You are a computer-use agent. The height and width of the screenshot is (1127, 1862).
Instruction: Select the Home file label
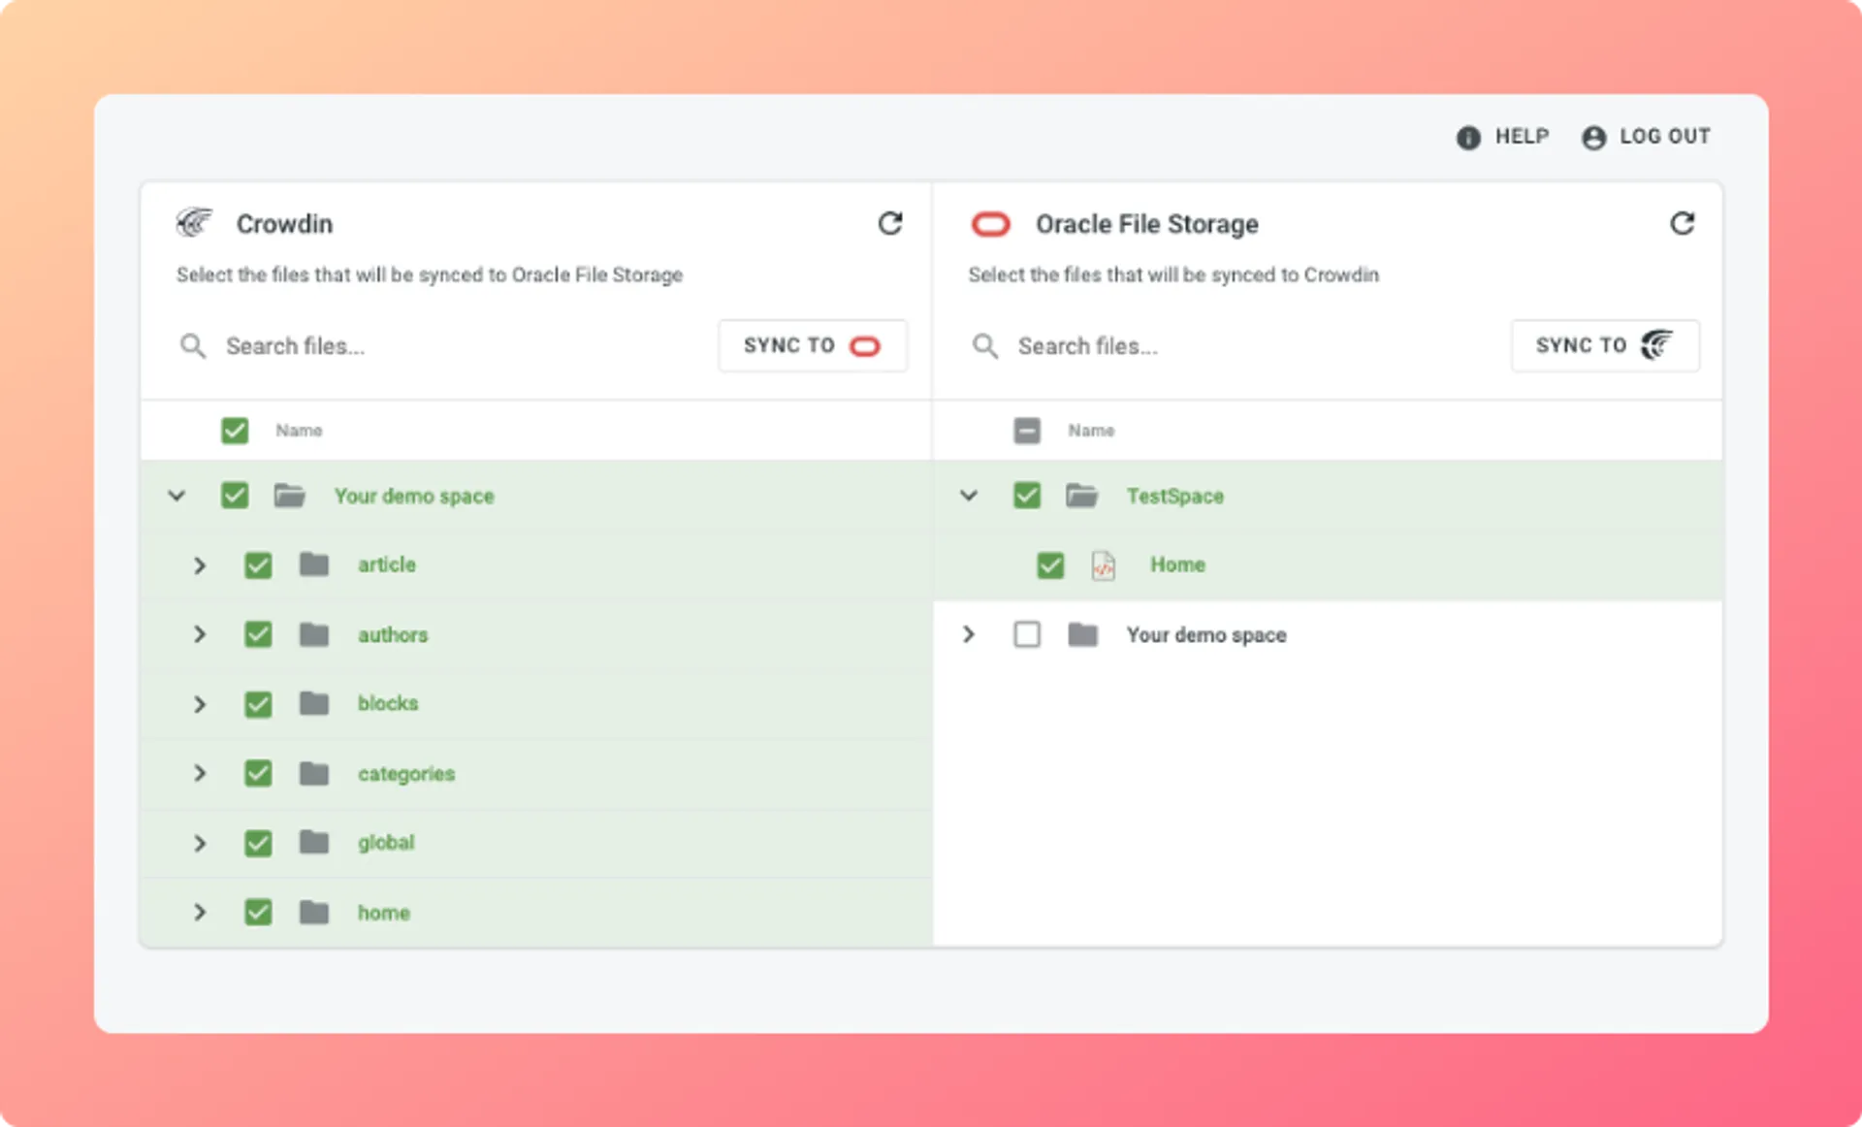tap(1177, 564)
